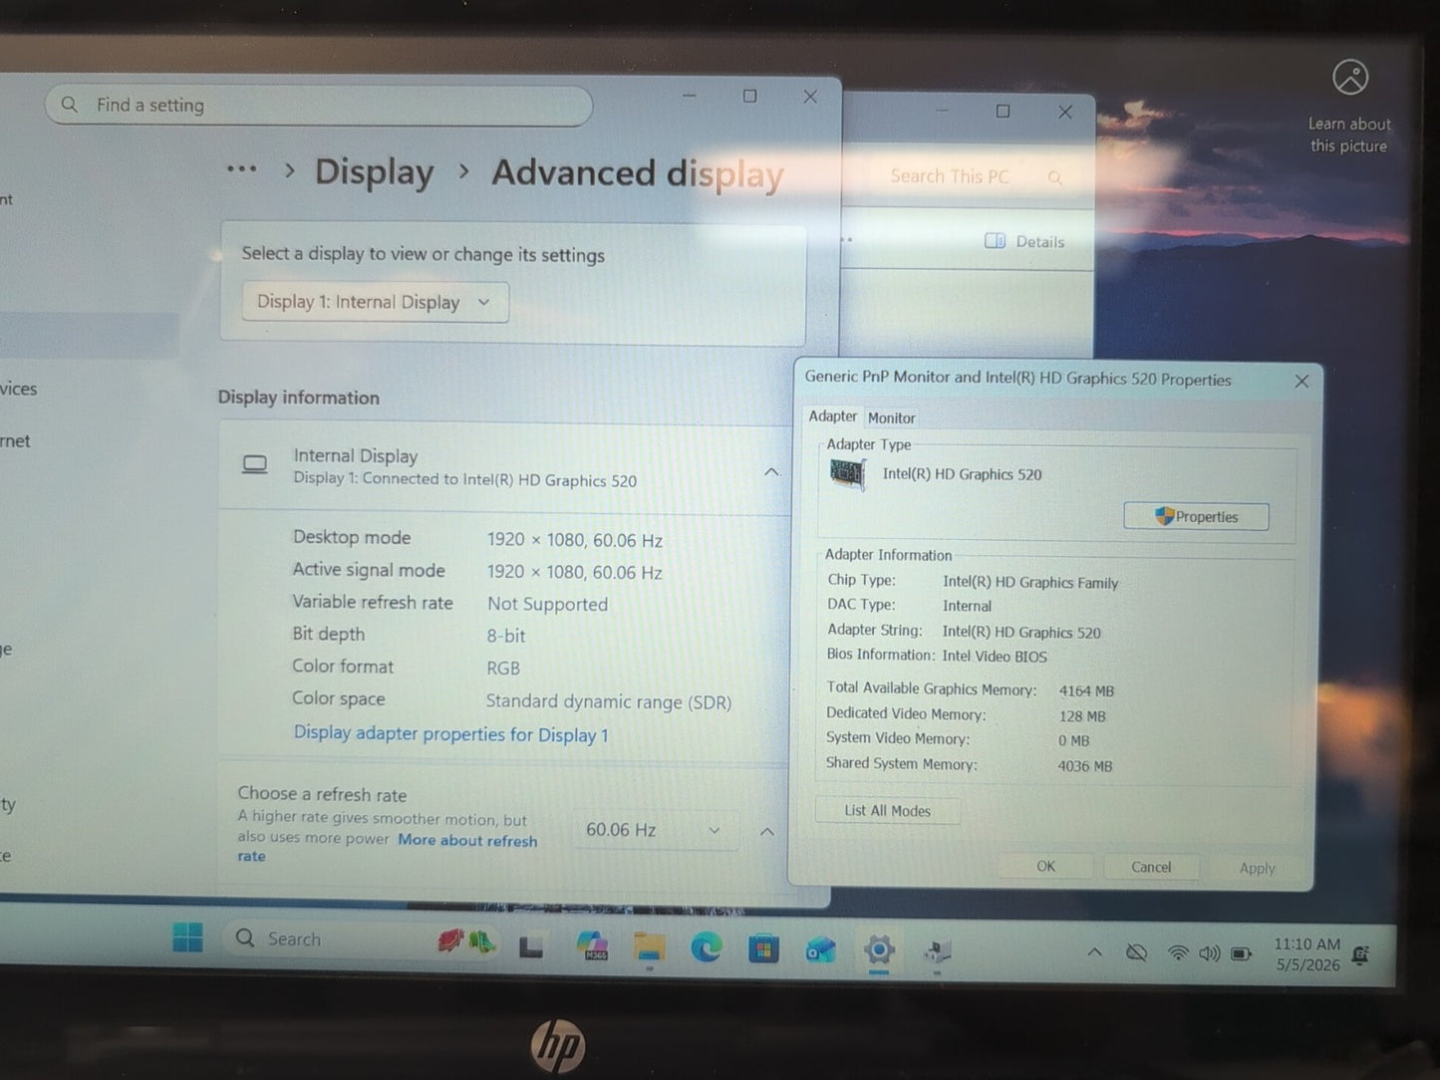Click '4036 MB' shared system memory value

pyautogui.click(x=1085, y=766)
